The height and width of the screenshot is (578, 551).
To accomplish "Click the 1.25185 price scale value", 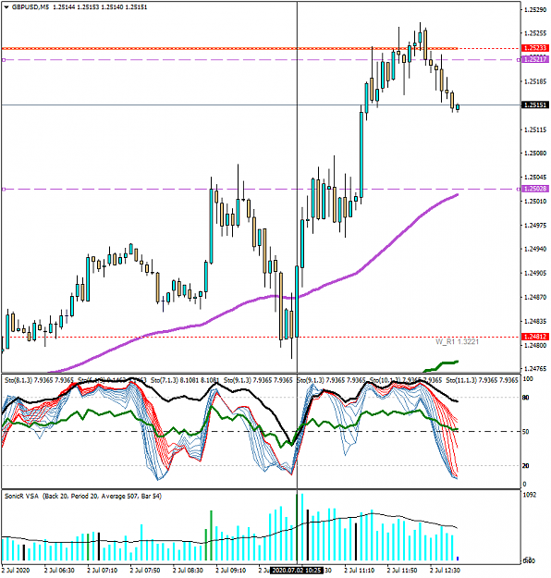I will pos(535,81).
